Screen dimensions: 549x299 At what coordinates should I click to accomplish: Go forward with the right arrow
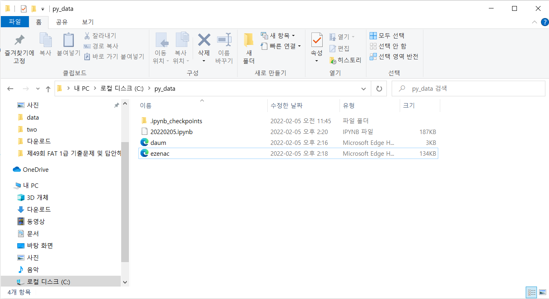[26, 89]
